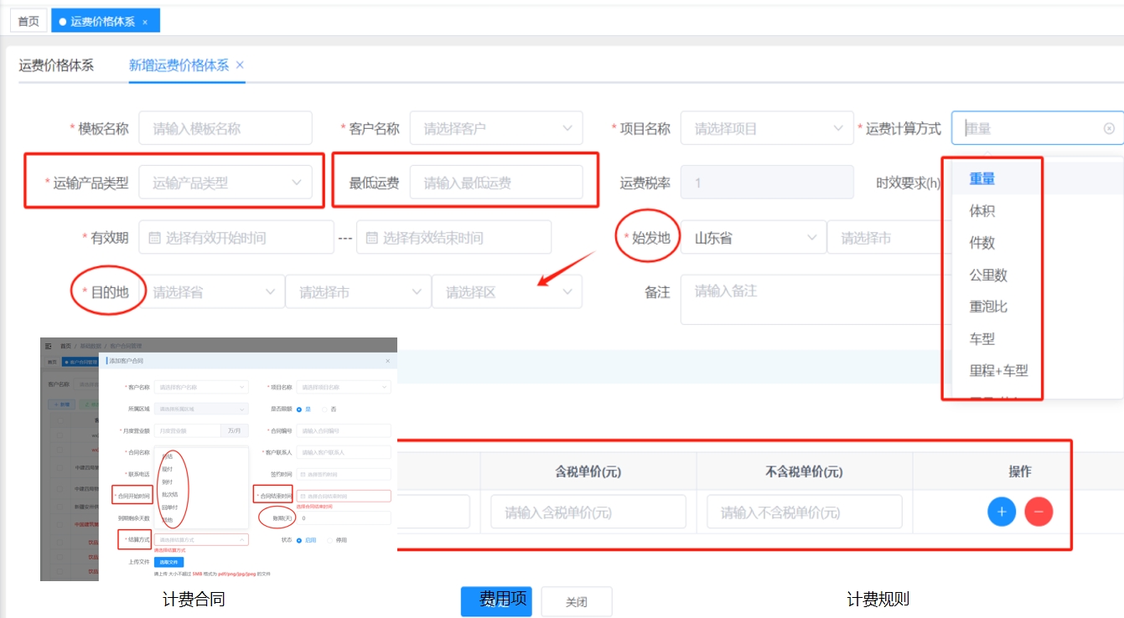1124x618 pixels.
Task: Click the 请输入含税单价(元) input field
Action: coord(588,512)
